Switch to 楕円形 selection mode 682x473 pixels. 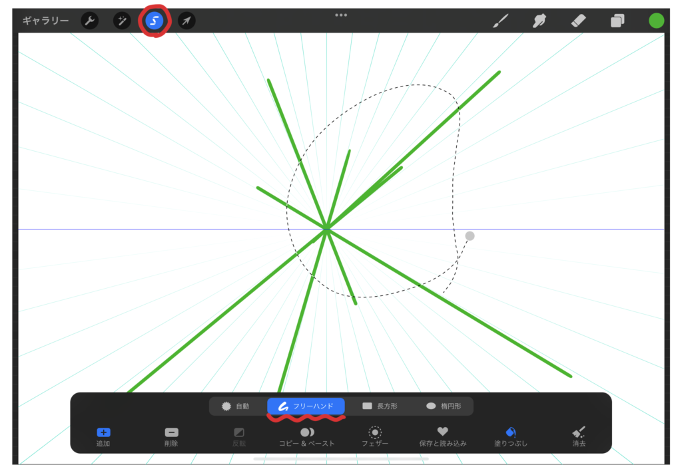click(x=444, y=406)
